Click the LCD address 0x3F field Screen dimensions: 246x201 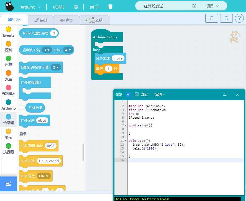51,146
